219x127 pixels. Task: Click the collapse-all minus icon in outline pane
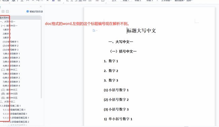(7, 11)
